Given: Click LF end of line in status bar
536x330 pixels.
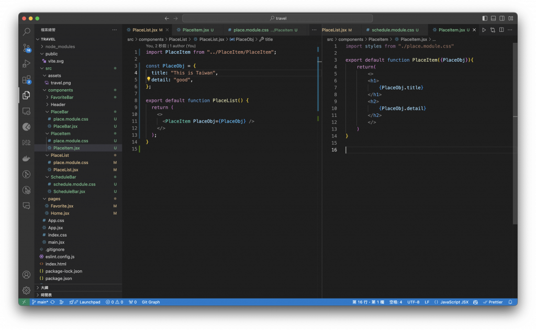Looking at the screenshot, I should 427,302.
